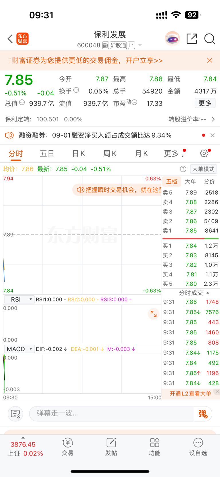
Task: Tap the 总值 info bubble icon
Action: click(x=22, y=102)
